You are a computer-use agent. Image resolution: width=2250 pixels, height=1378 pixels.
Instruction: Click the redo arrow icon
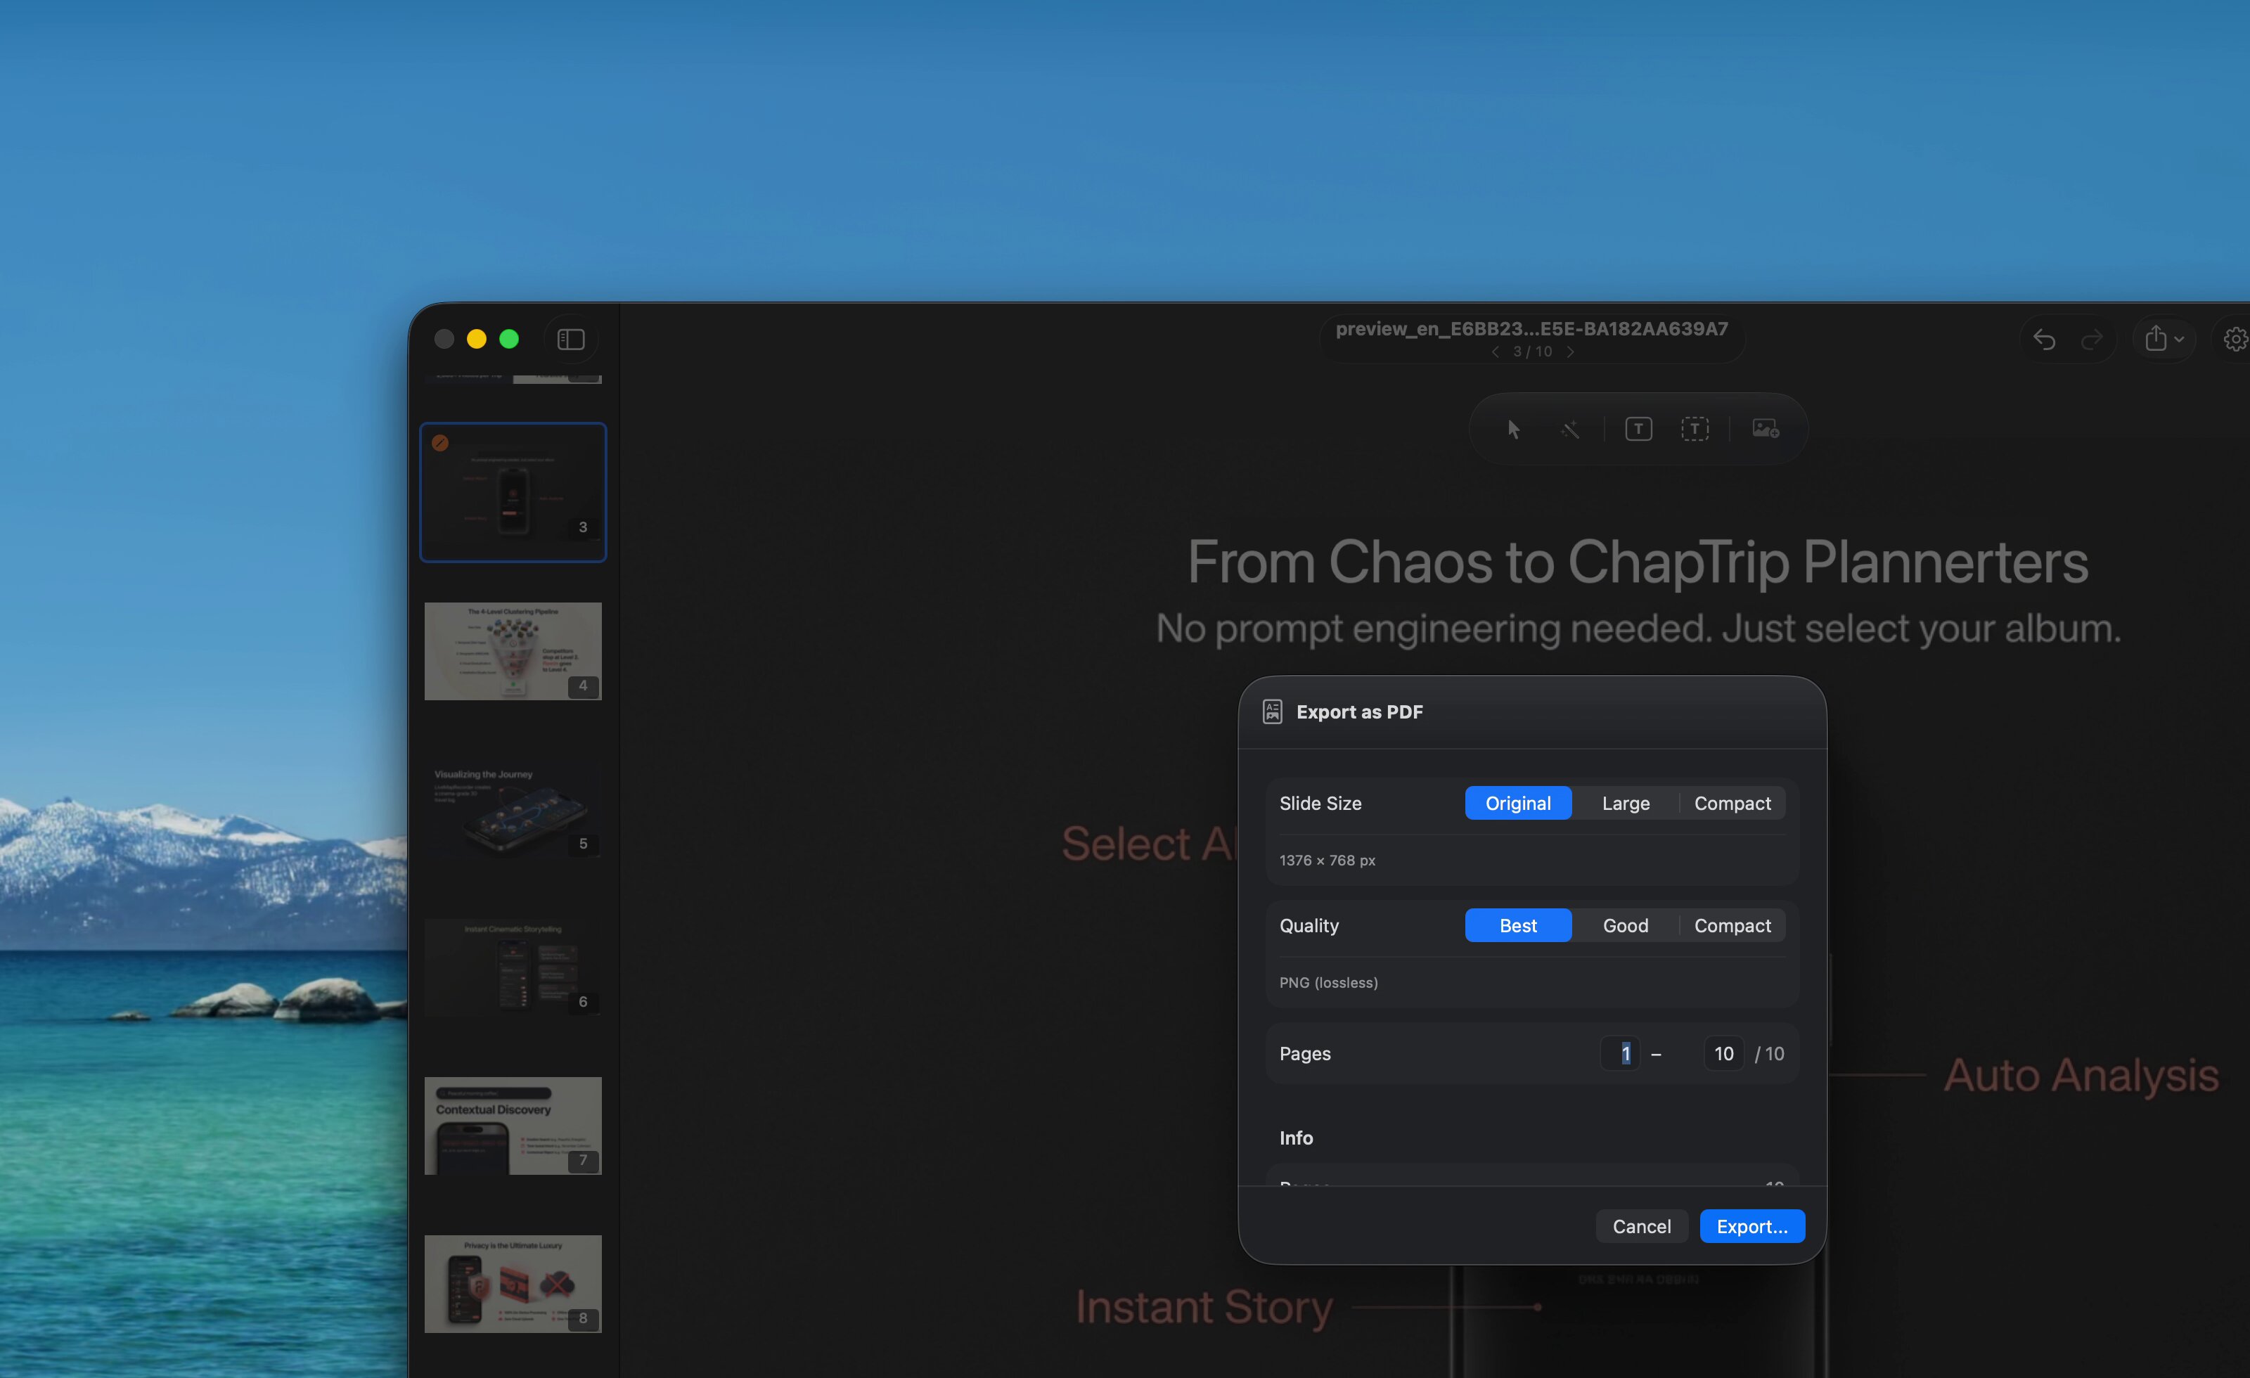(x=2091, y=340)
